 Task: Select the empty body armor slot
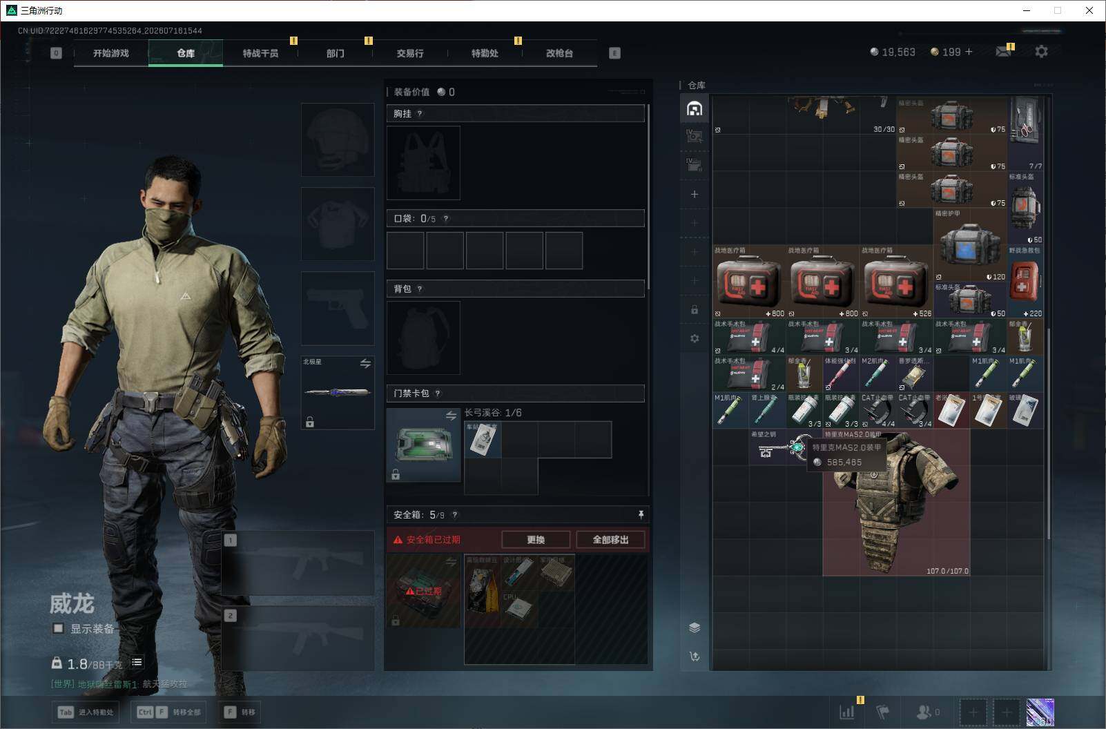pyautogui.click(x=338, y=224)
